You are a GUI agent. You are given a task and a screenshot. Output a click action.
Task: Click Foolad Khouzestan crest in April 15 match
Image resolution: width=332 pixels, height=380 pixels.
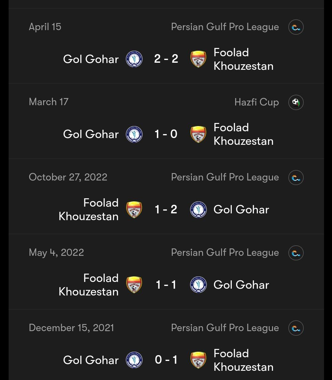click(x=198, y=59)
